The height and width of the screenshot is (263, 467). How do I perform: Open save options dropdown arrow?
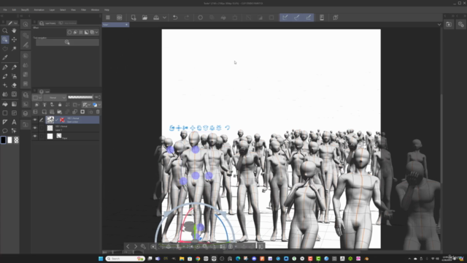pos(164,18)
